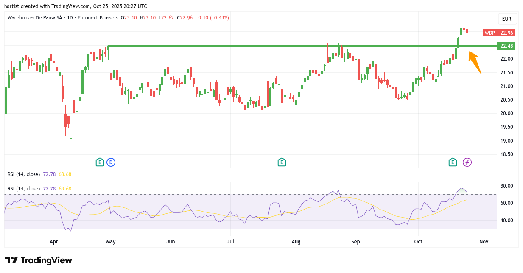Select the earnings E marker beside the lightning icon
Image resolution: width=523 pixels, height=273 pixels.
(453, 162)
